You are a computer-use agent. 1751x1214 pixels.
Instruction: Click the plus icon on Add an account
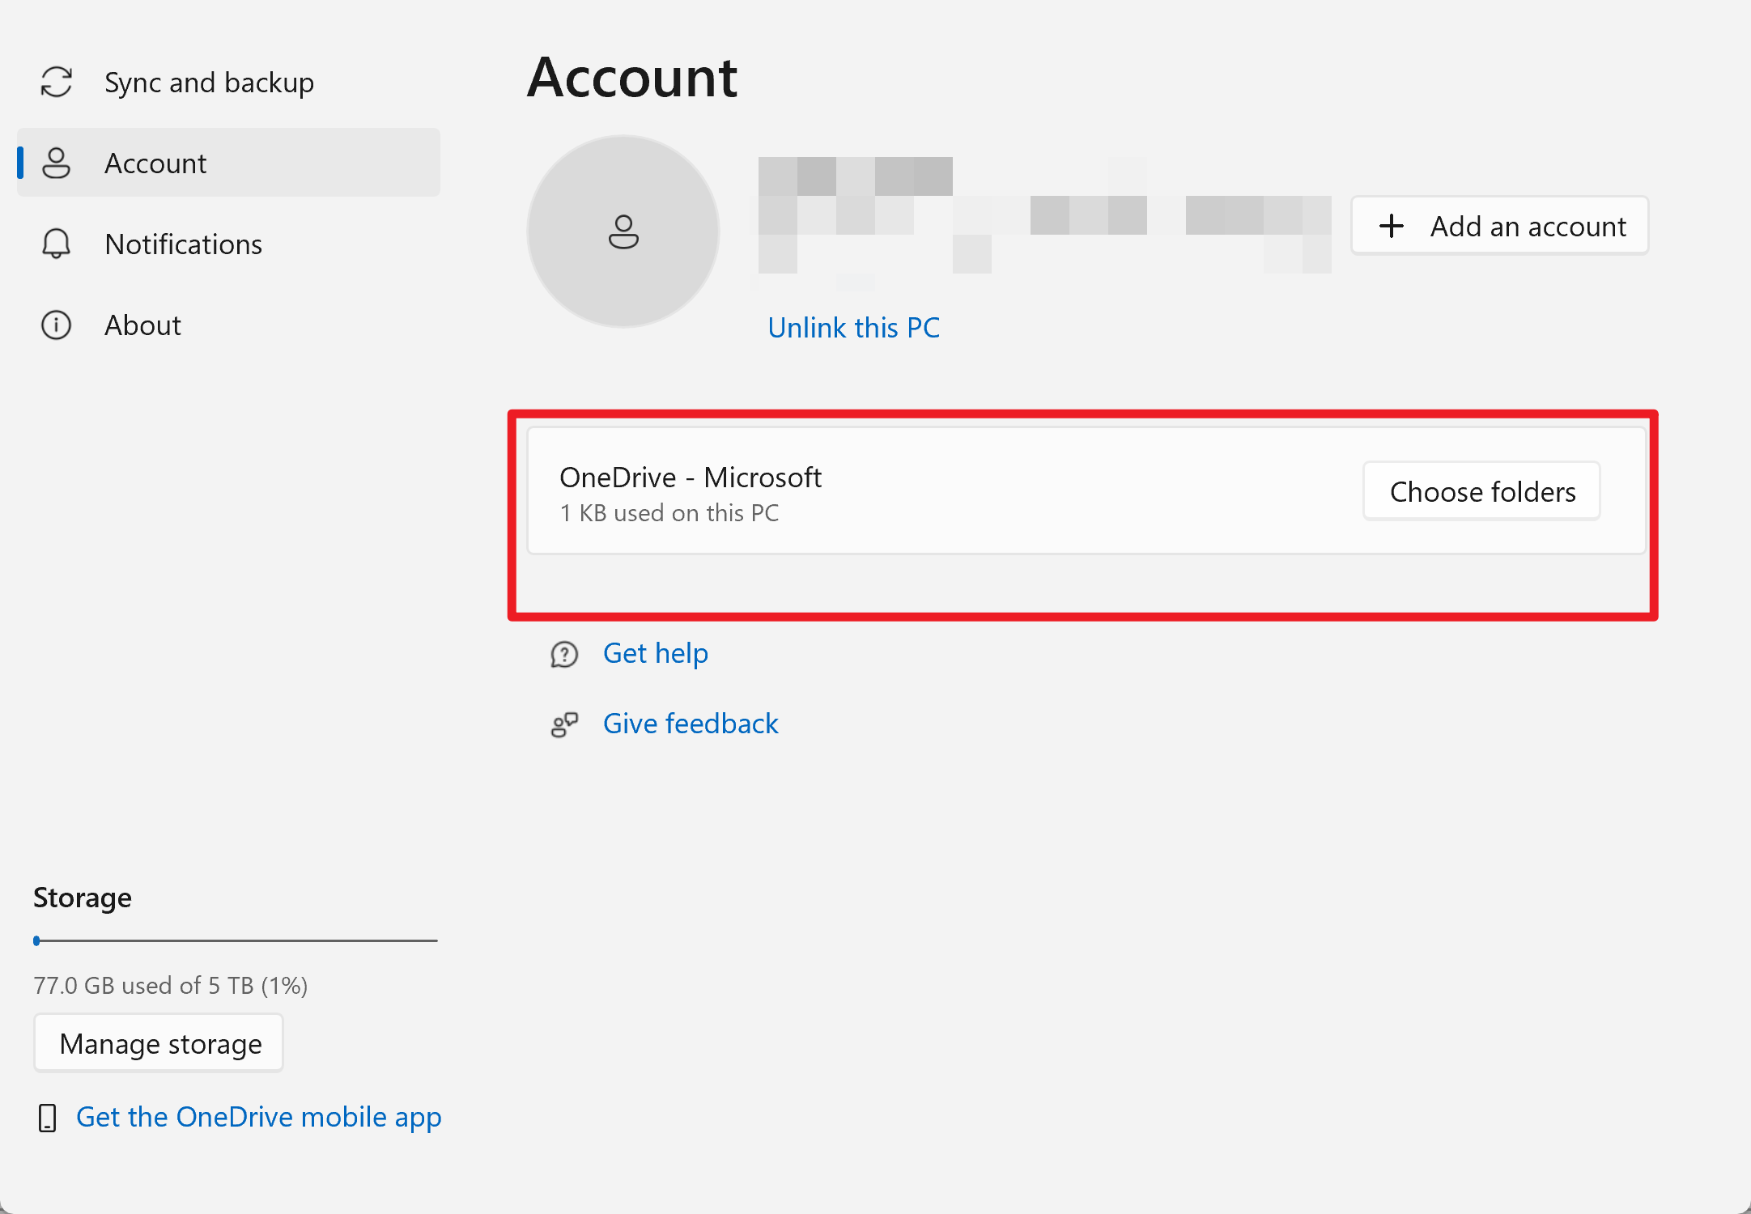click(1392, 226)
